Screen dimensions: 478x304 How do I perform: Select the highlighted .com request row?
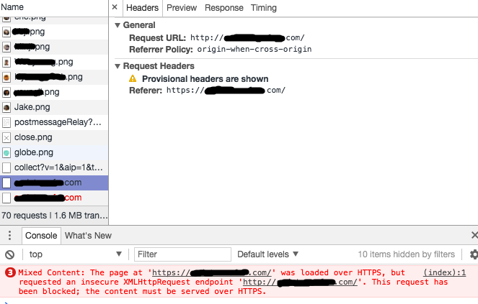[54, 183]
